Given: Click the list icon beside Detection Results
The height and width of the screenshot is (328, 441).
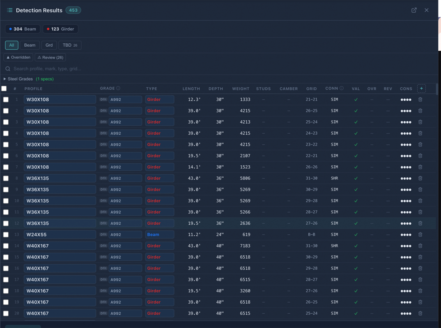Looking at the screenshot, I should click(x=10, y=10).
